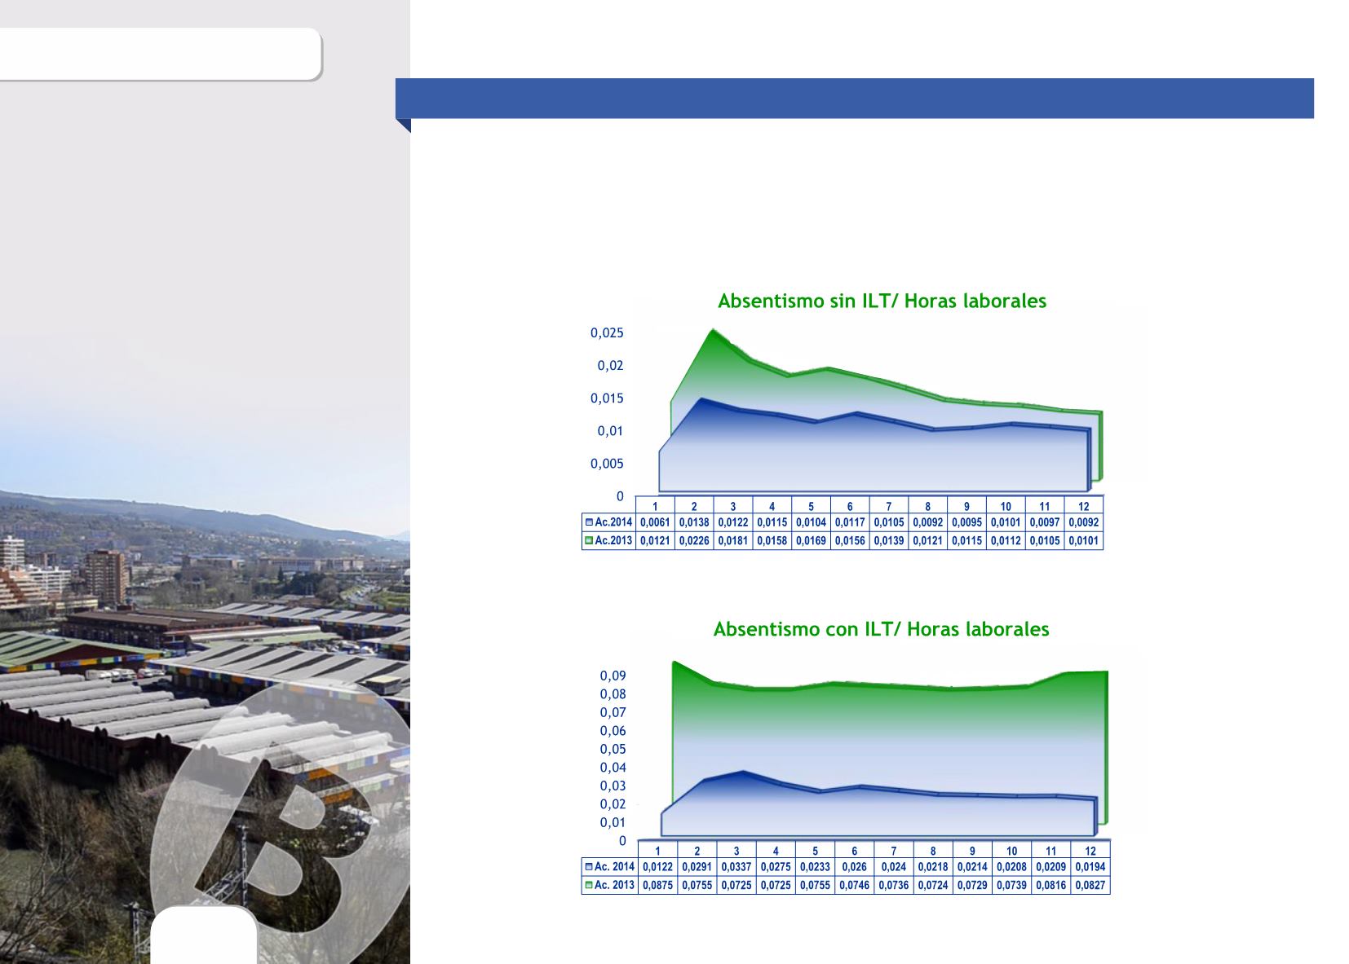
Task: Select the cell with value 0,0138
Action: [694, 522]
